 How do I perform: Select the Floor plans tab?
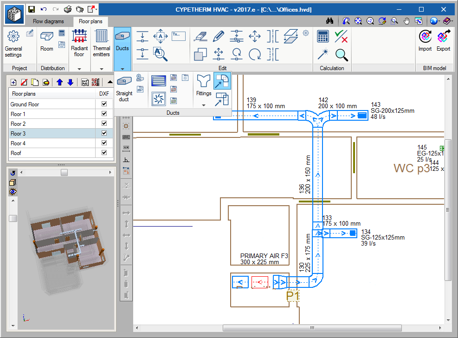[90, 21]
